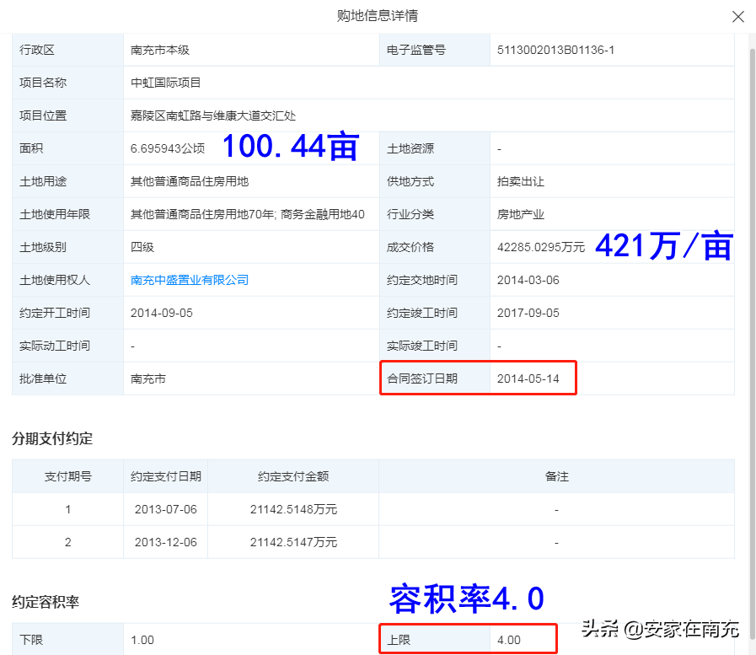Viewport: 756px width, 655px height.
Task: Click the 下限 value 1.00
Action: point(142,640)
